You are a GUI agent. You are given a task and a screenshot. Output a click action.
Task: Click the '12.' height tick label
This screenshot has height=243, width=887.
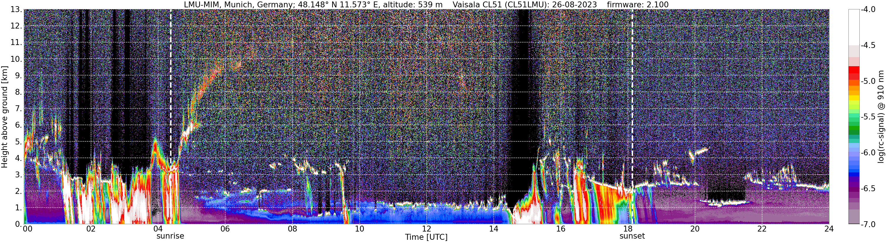click(x=16, y=26)
